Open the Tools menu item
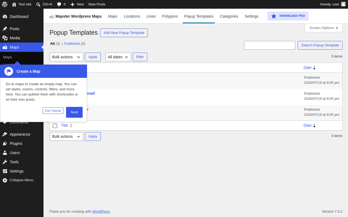The height and width of the screenshot is (217, 348). [22, 162]
